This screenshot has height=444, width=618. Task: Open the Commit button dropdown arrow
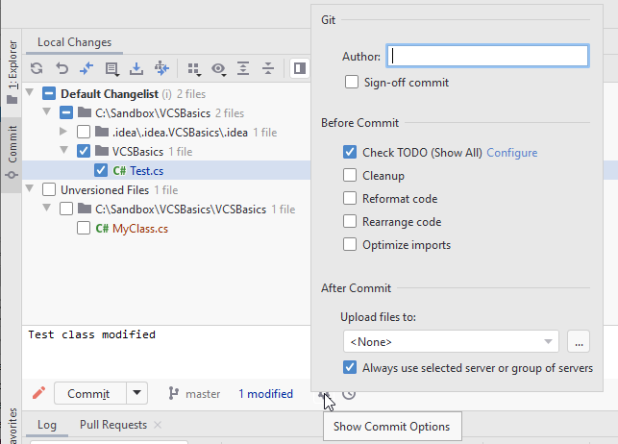(x=136, y=393)
